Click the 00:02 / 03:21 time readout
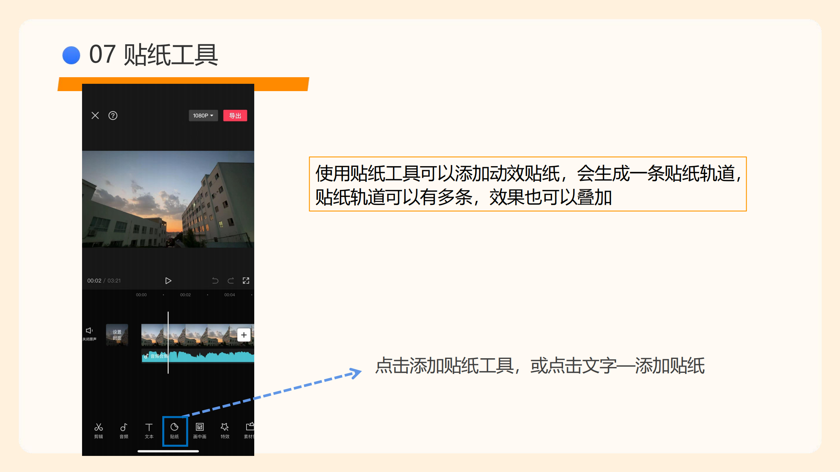 pos(104,281)
